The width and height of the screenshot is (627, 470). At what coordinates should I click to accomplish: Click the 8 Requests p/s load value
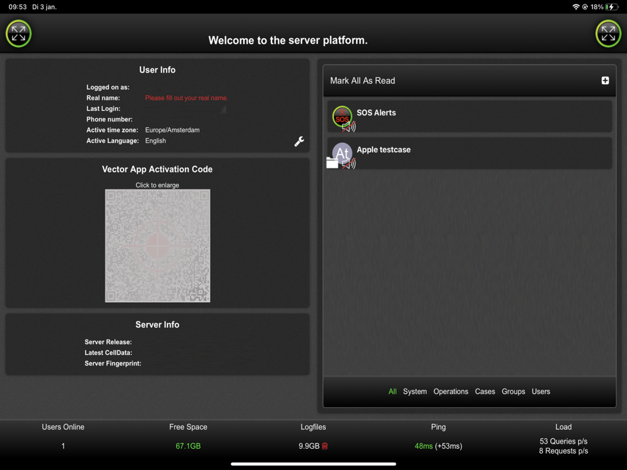tap(564, 451)
